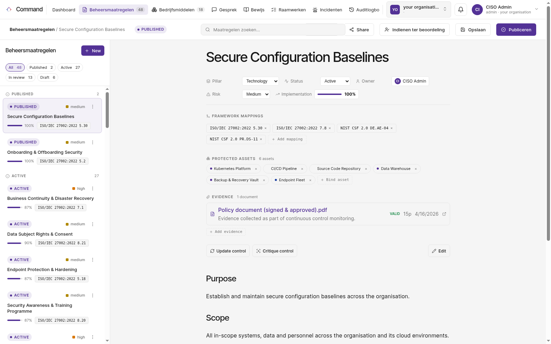The height and width of the screenshot is (344, 551).
Task: Open evidence document external link icon
Action: click(x=444, y=214)
